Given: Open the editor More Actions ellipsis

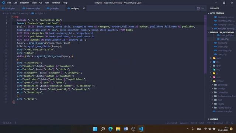Looking at the screenshot, I should (x=203, y=8).
